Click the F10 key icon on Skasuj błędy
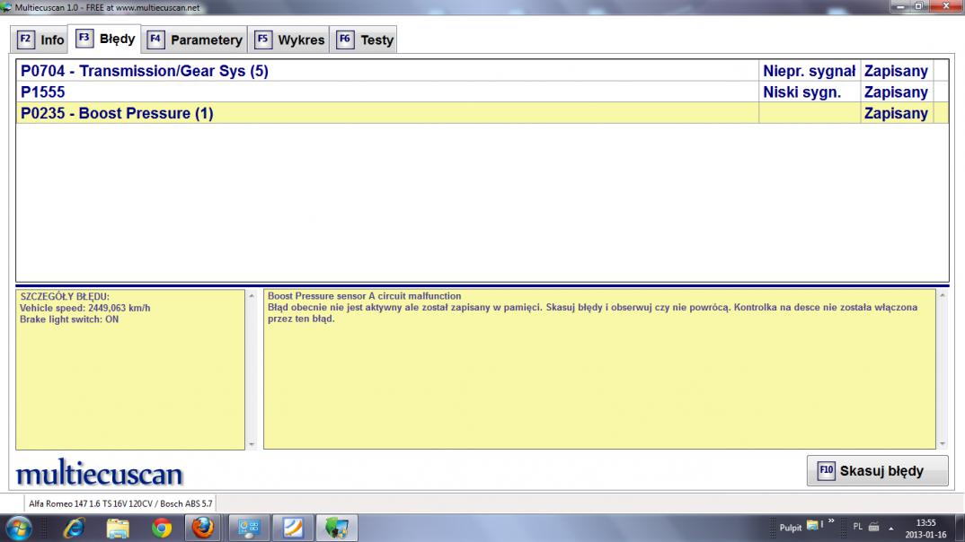965x542 pixels. click(x=826, y=471)
